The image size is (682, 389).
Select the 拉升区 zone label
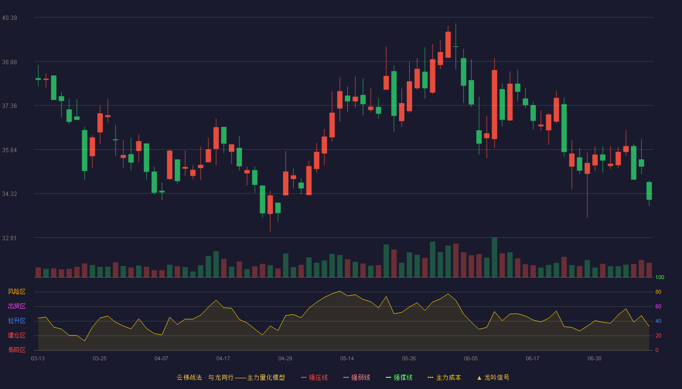(17, 321)
